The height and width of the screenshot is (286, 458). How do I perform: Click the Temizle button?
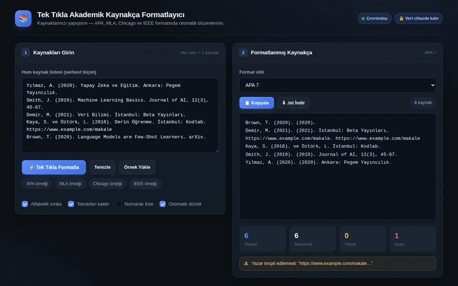pyautogui.click(x=102, y=167)
